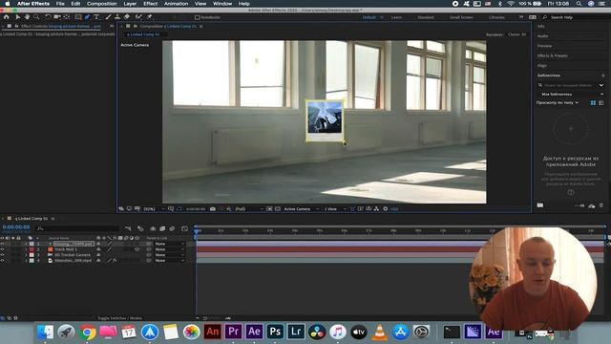
Task: Toggle the RotoBezier checkbox
Action: coord(198,17)
